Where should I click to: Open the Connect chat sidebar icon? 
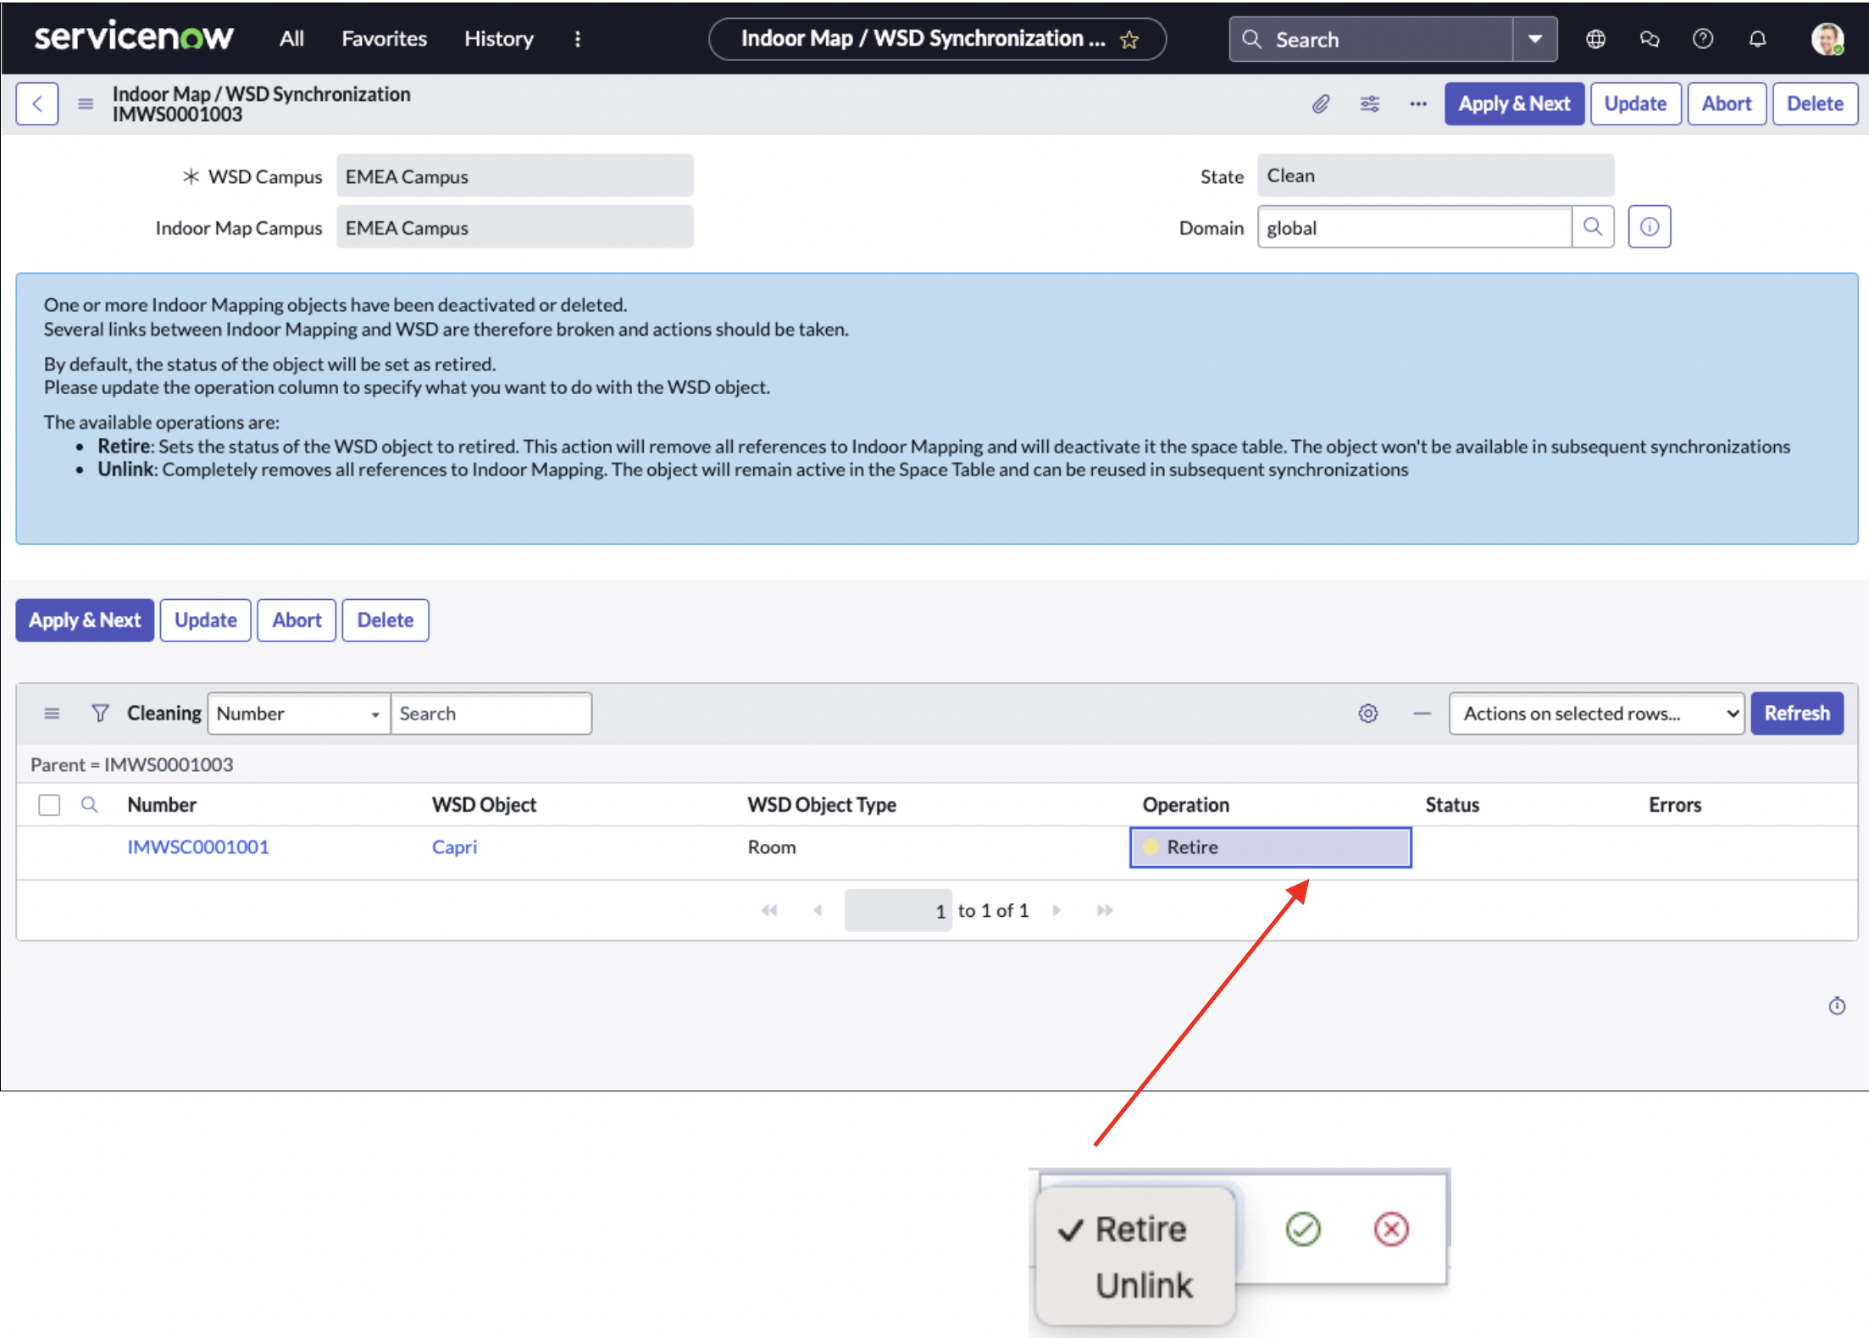[1649, 39]
